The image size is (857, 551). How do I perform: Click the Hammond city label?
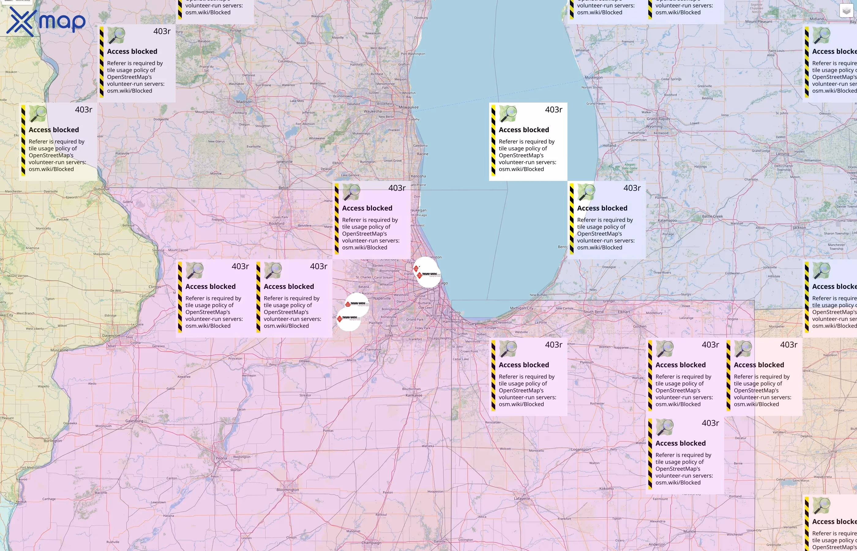(x=452, y=321)
